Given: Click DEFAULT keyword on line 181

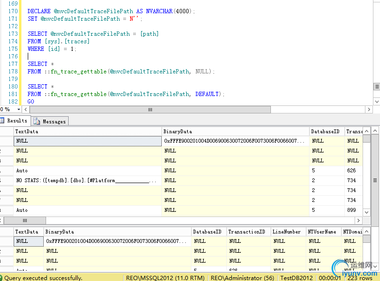Looking at the screenshot, I should 207,94.
